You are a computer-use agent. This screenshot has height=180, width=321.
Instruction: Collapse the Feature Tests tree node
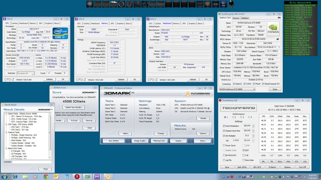click(x=7, y=132)
